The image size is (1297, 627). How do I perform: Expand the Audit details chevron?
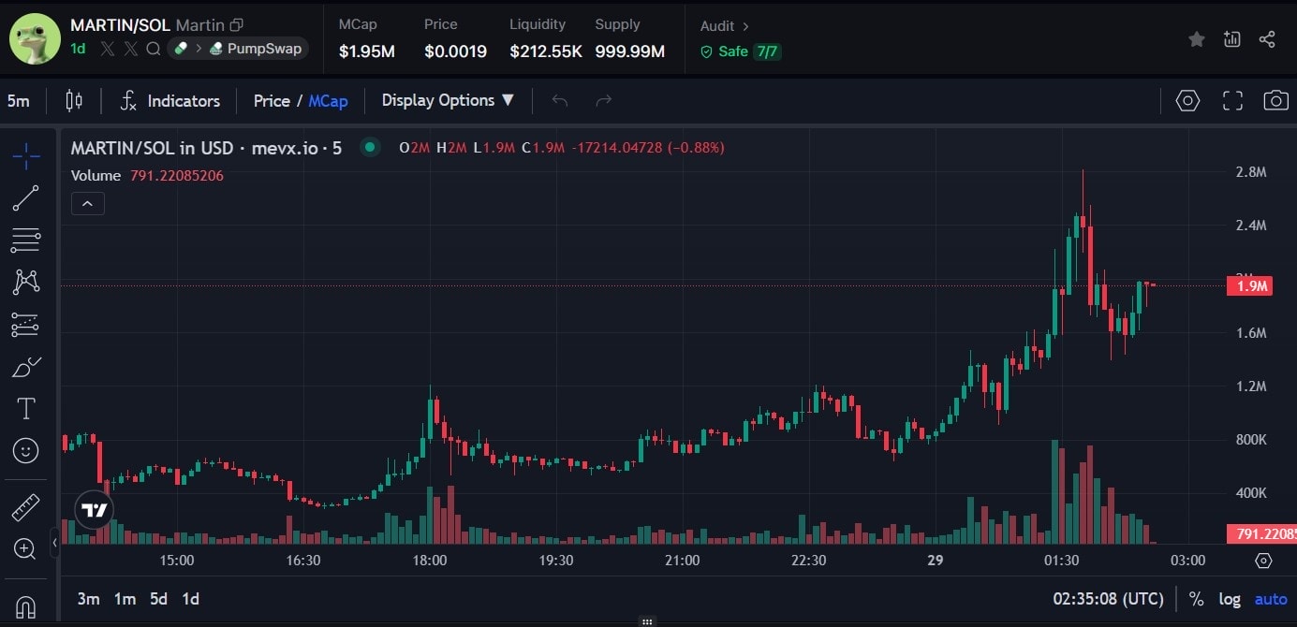pyautogui.click(x=745, y=26)
